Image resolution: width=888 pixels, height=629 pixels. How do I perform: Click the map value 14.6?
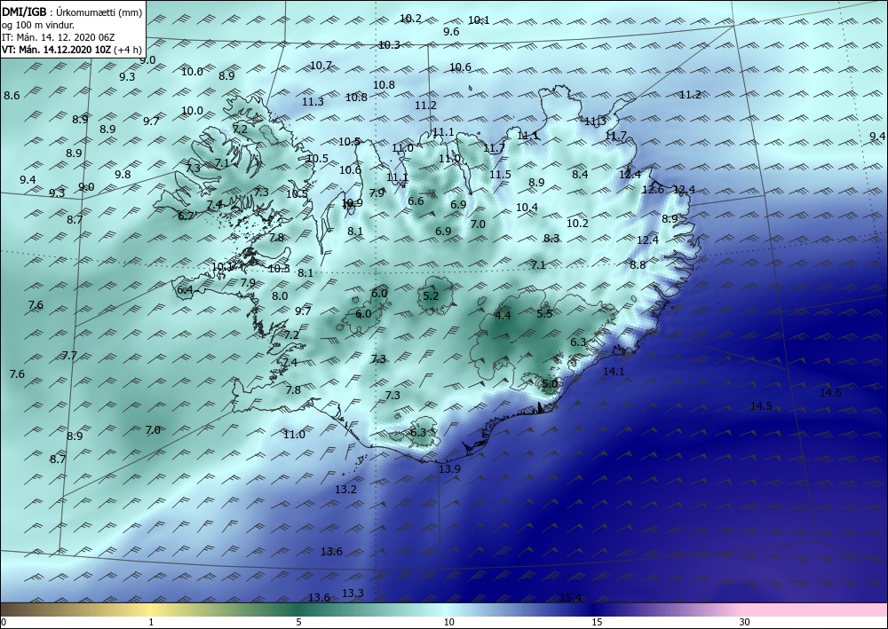(831, 392)
